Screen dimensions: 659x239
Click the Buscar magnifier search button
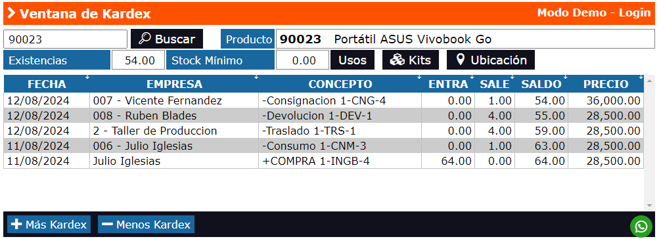click(x=167, y=39)
